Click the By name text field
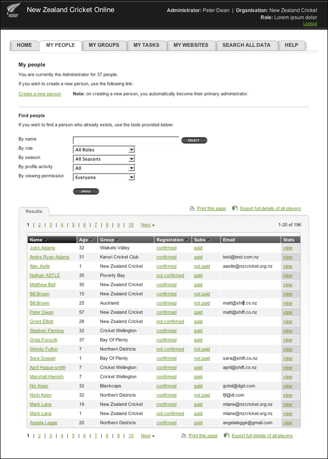This screenshot has height=459, width=328. click(x=126, y=141)
